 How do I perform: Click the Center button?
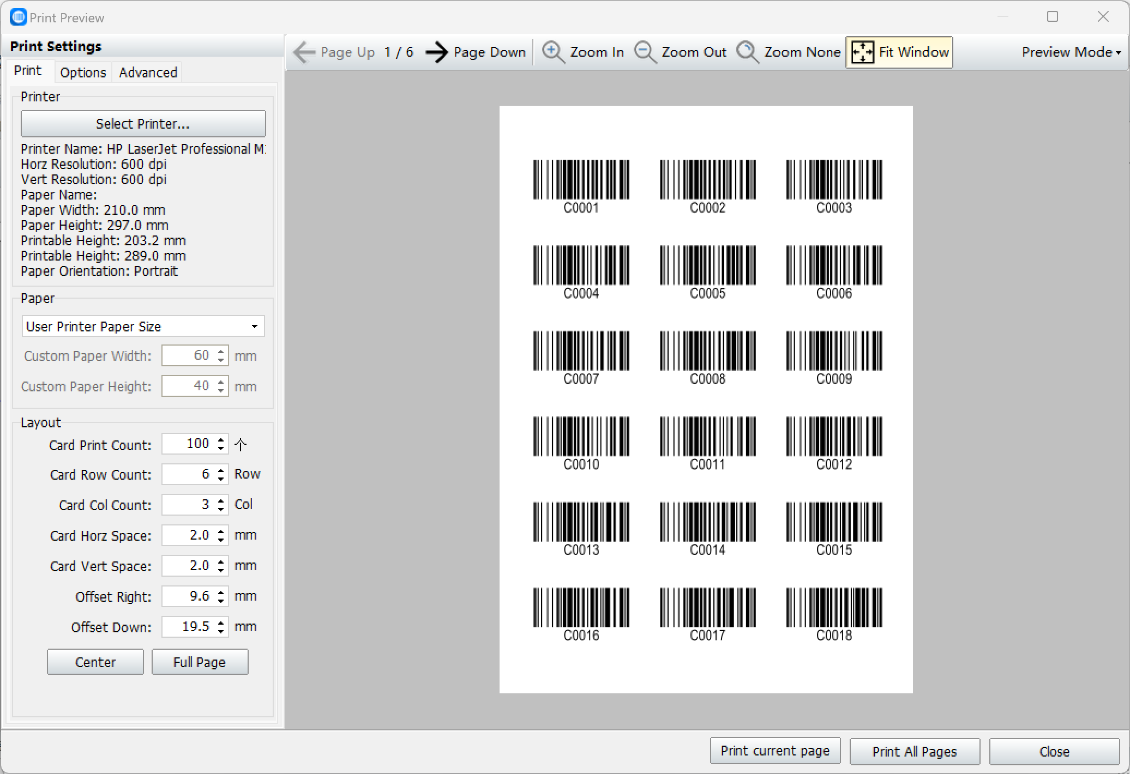[x=95, y=662]
